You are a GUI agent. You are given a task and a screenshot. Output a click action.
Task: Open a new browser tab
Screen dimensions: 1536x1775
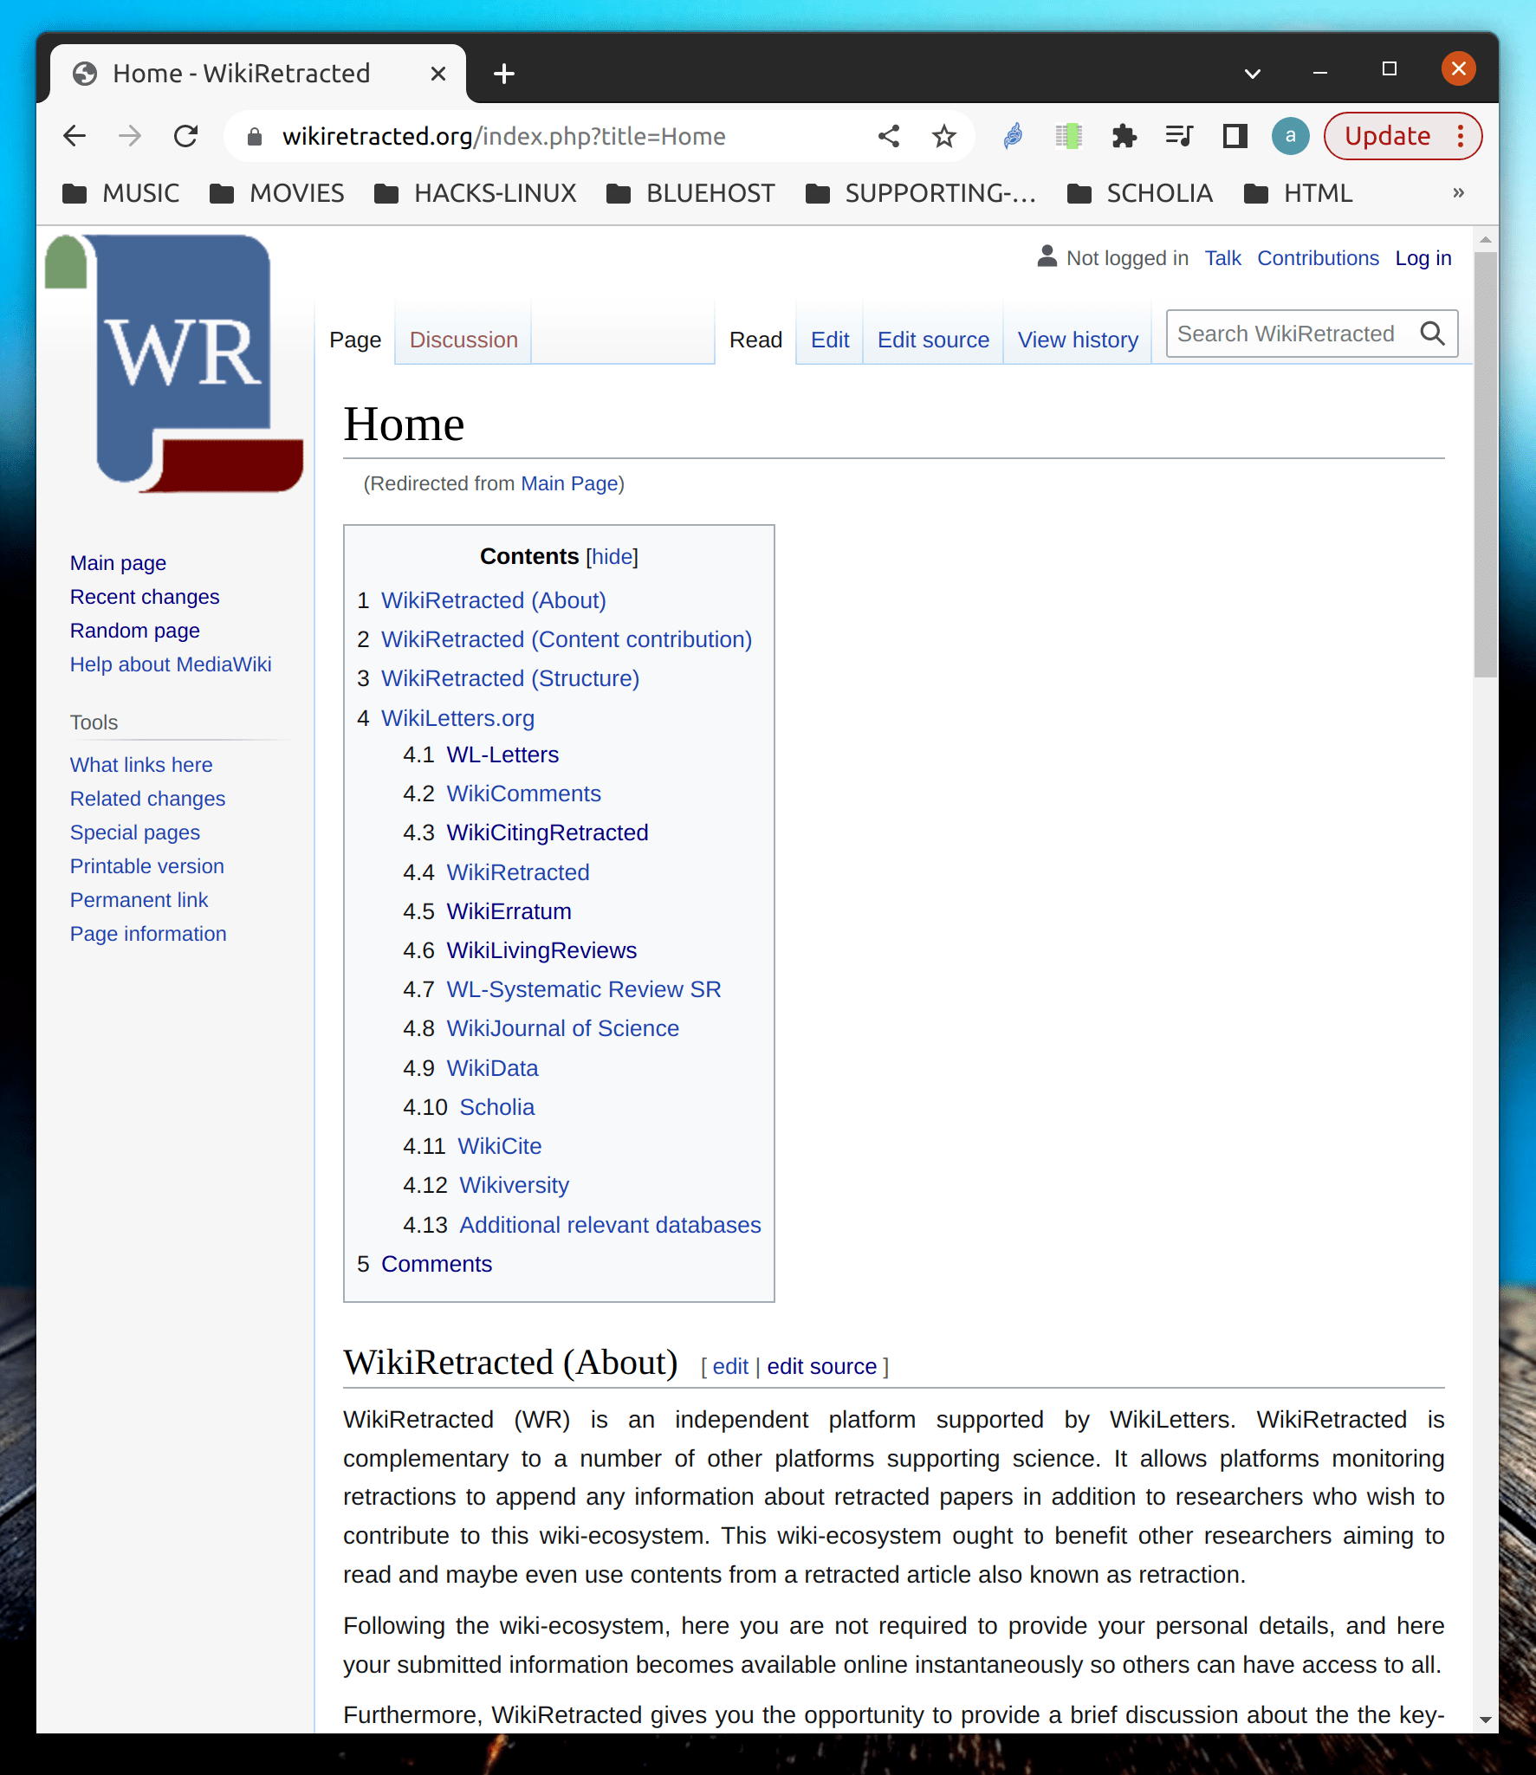(x=503, y=74)
